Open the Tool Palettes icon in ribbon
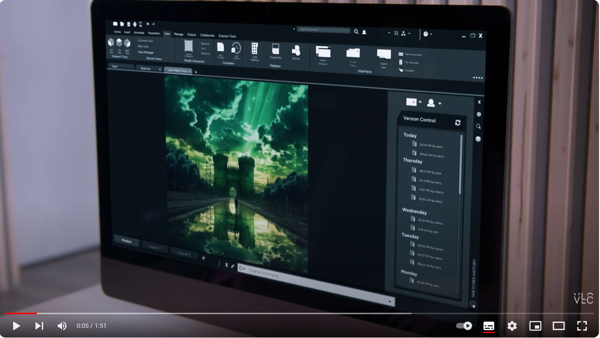600x338 pixels. coord(254,49)
